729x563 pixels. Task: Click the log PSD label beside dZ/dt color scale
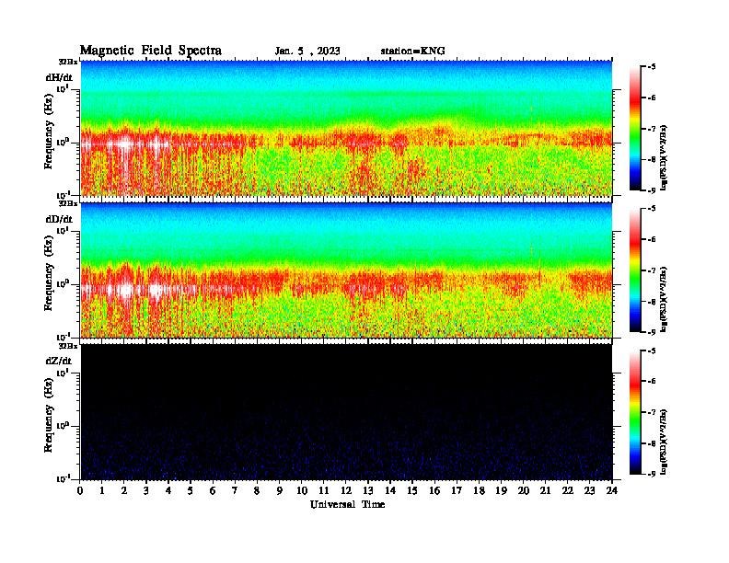[664, 442]
